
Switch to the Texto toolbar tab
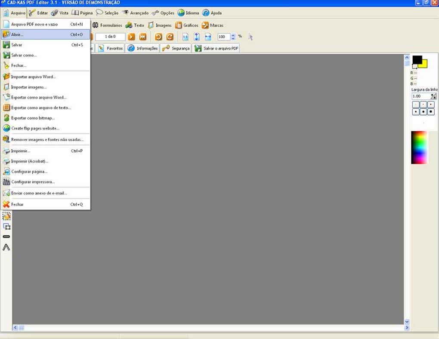pos(135,25)
